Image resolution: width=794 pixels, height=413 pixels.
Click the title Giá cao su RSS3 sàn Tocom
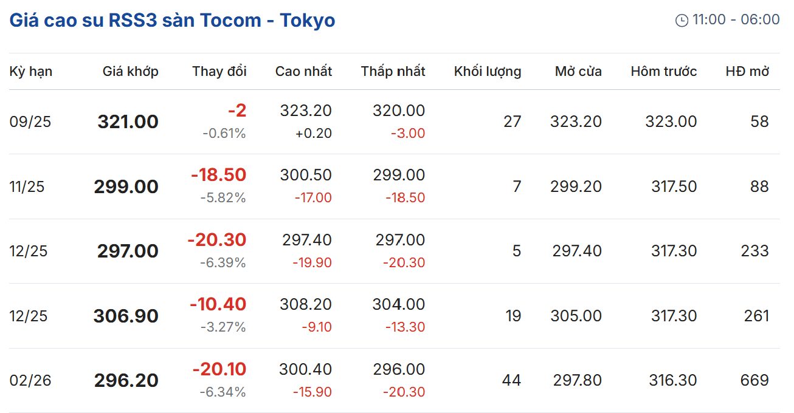(x=172, y=20)
